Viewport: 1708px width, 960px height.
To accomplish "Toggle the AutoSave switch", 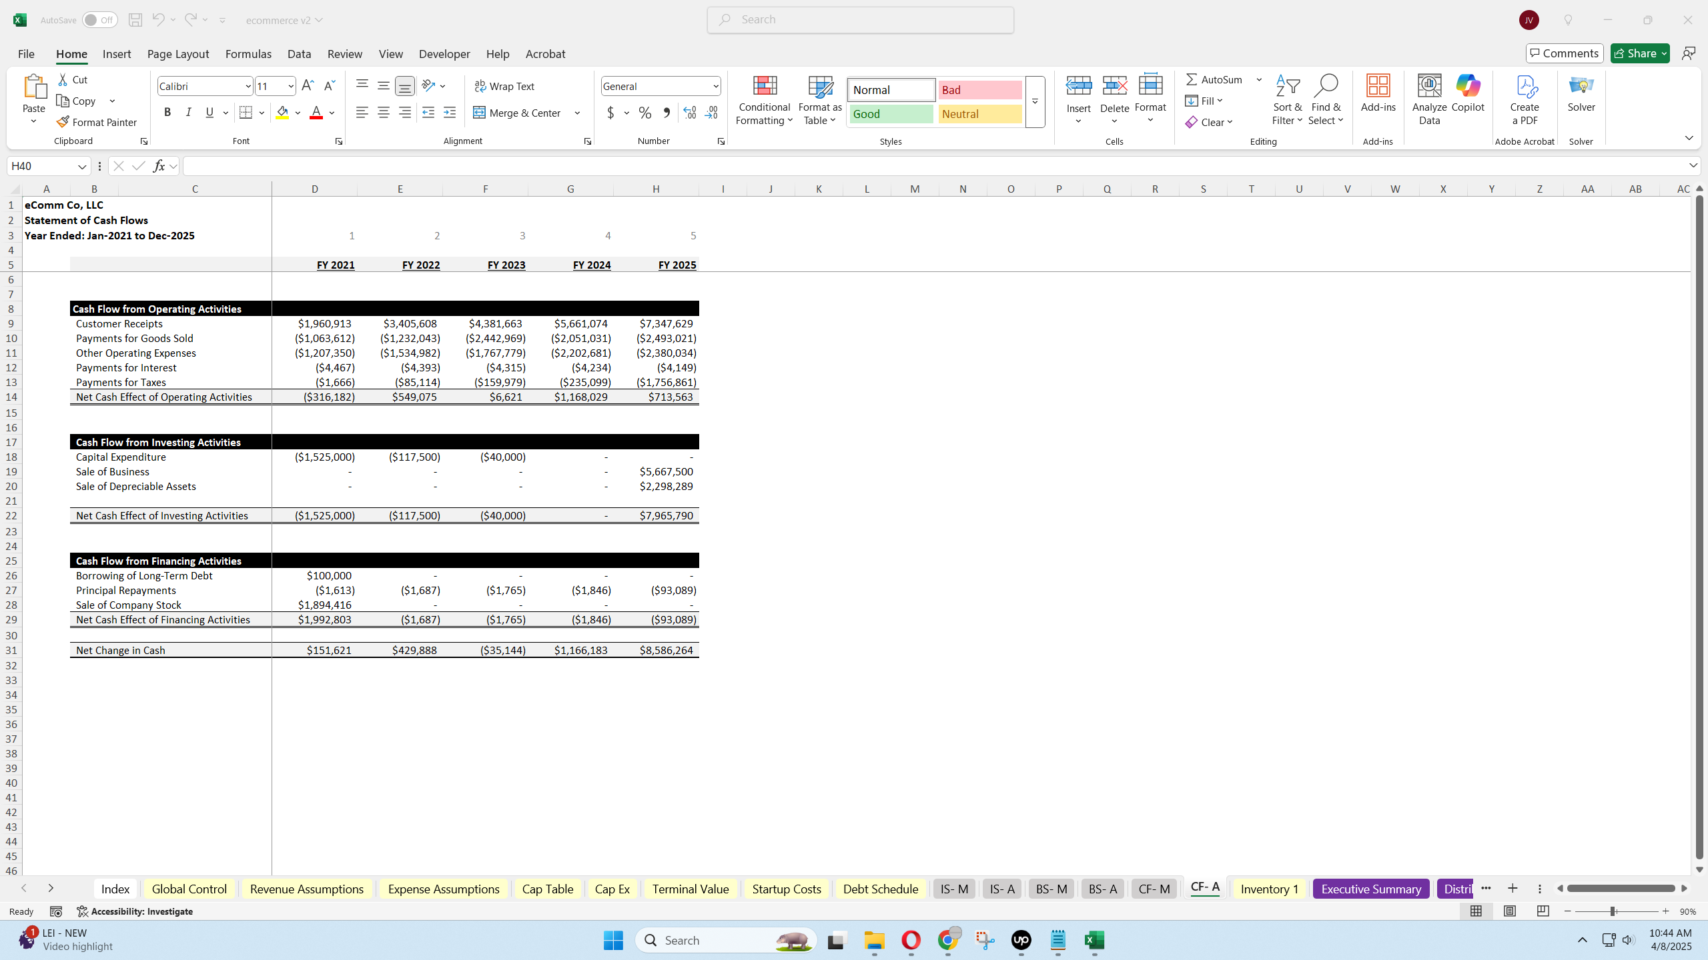I will coord(99,20).
